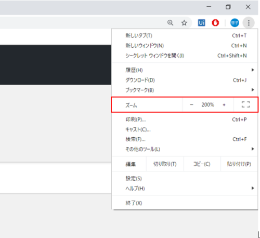260x238 pixels.
Task: Click the three-dot Chrome menu button
Action: [x=249, y=23]
